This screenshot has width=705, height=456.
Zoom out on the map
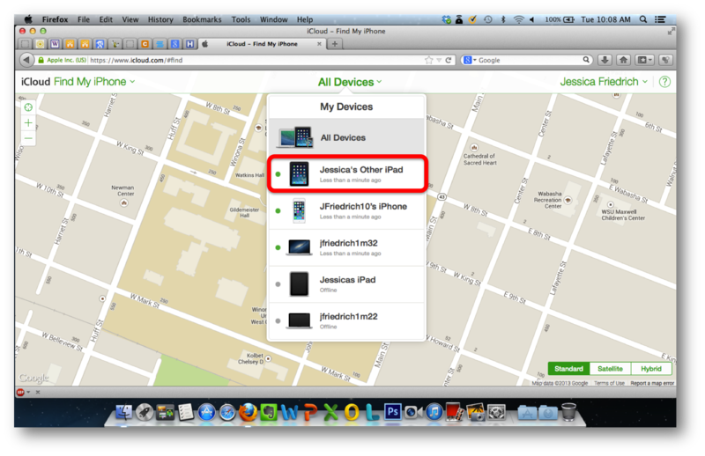coord(28,138)
